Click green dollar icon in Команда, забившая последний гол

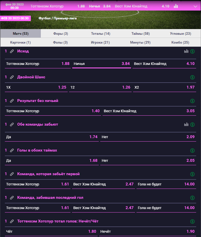pyautogui.click(x=192, y=198)
